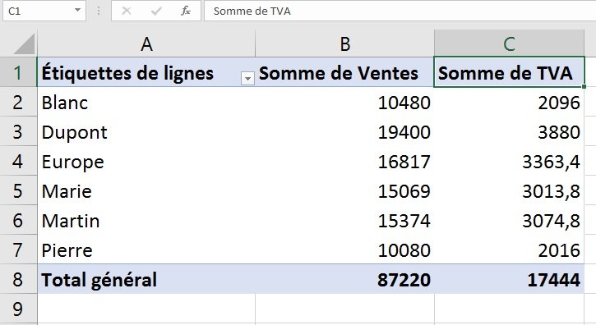Screen dimensions: 596x325
Task: Click the Select All corner triangle
Action: point(24,44)
